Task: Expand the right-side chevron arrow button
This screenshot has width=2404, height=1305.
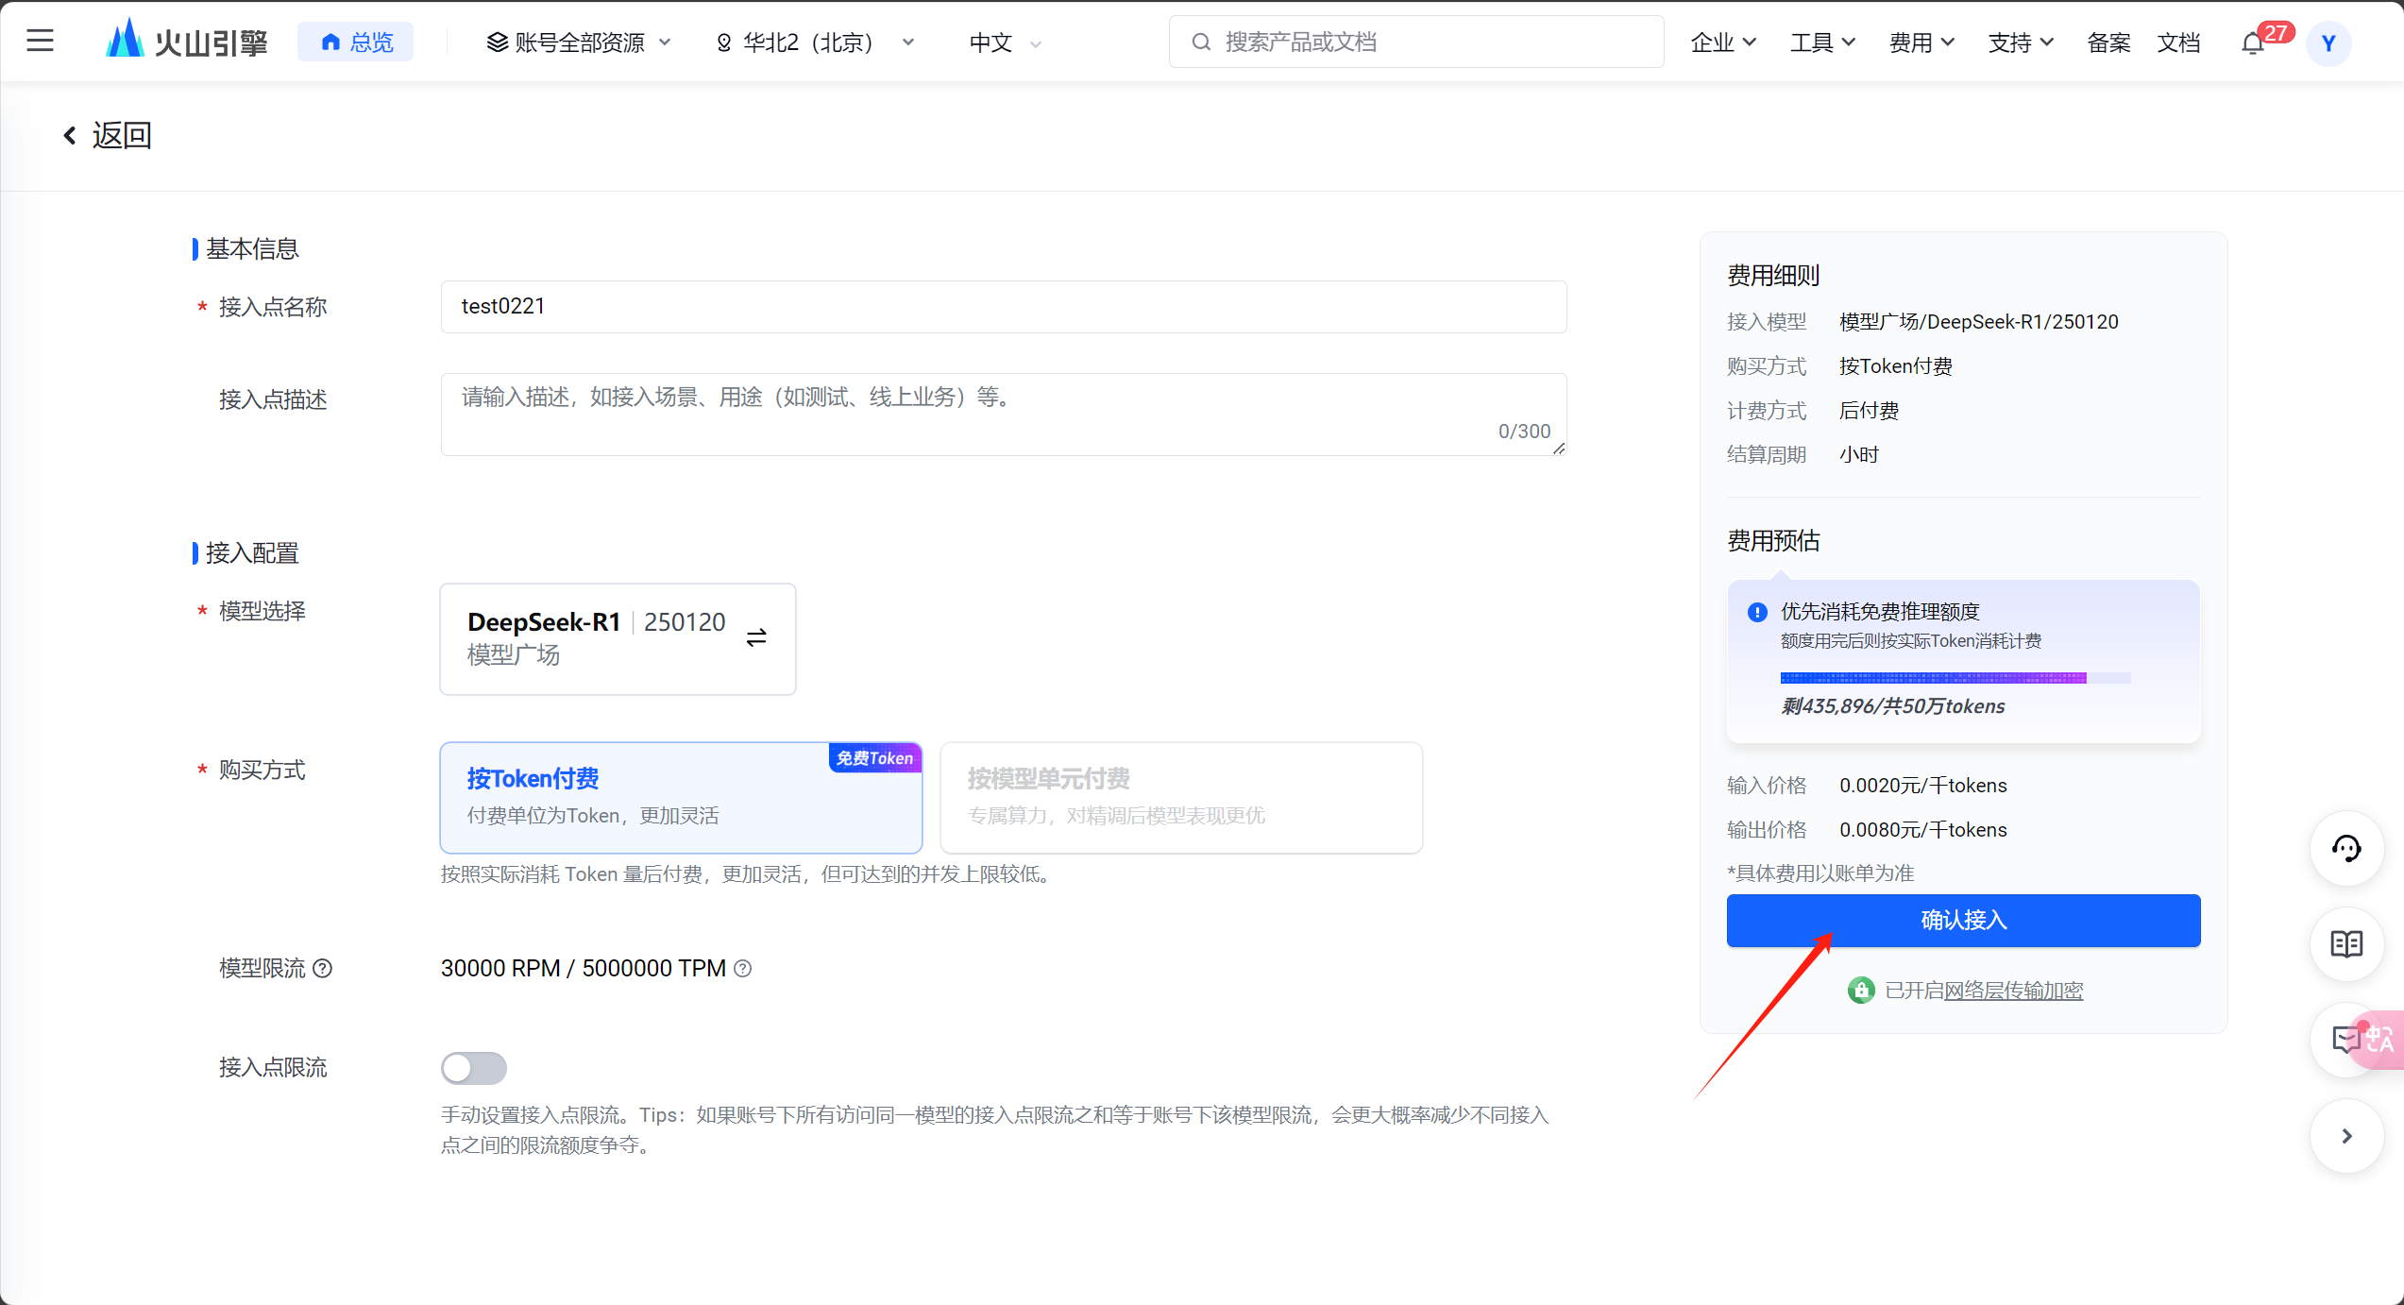Action: pyautogui.click(x=2346, y=1136)
